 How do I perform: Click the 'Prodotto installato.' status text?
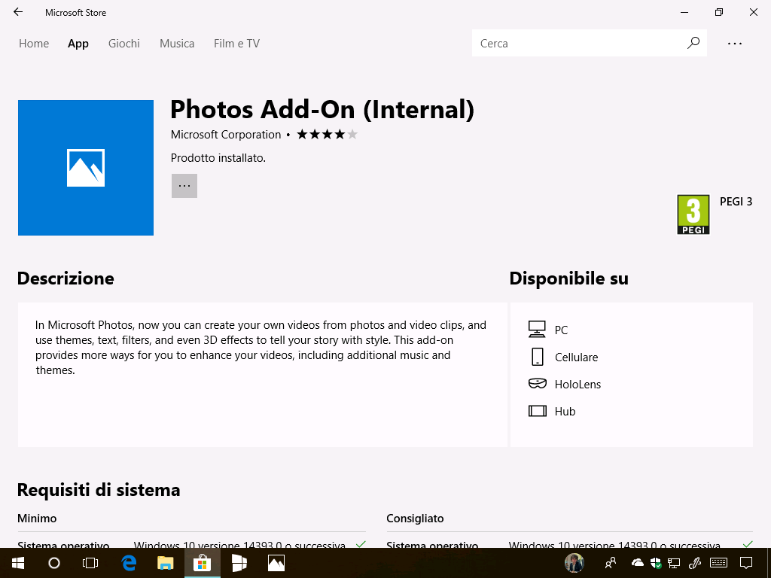click(218, 158)
